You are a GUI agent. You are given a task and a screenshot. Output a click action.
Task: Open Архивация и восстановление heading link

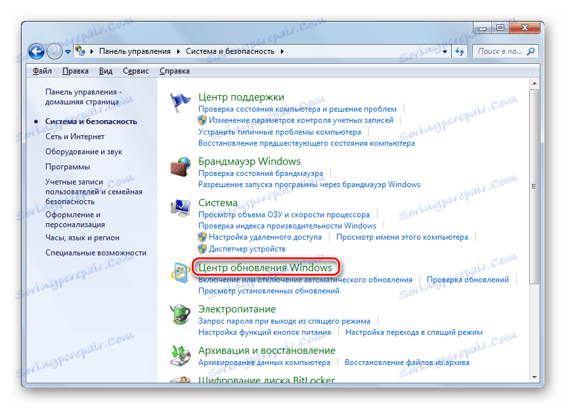[x=267, y=351]
